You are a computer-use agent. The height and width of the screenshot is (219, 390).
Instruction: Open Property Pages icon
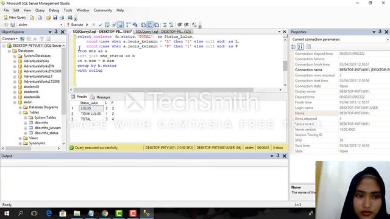(x=309, y=47)
